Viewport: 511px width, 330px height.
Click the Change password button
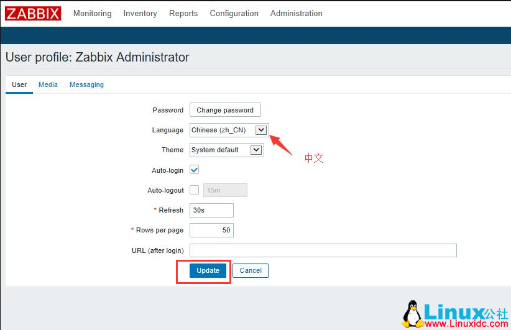[x=225, y=110]
